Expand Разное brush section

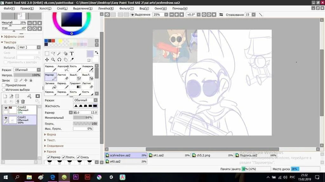[x=50, y=152]
